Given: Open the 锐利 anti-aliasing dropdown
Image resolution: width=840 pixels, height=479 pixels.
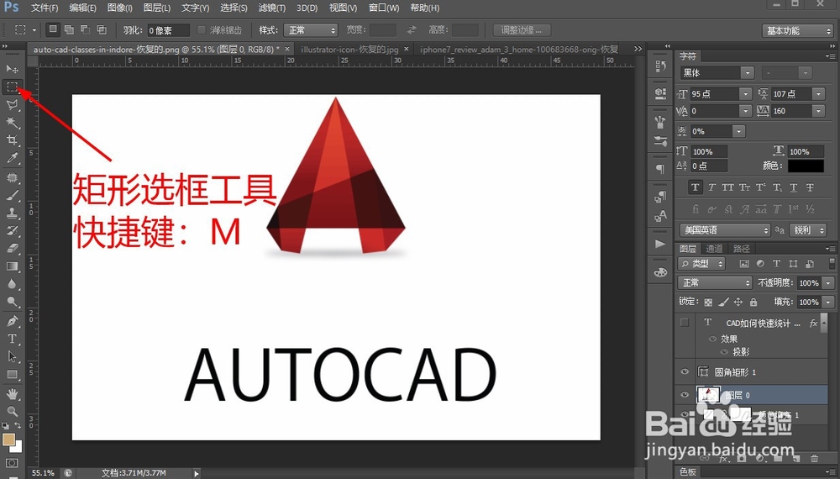Looking at the screenshot, I should 807,230.
